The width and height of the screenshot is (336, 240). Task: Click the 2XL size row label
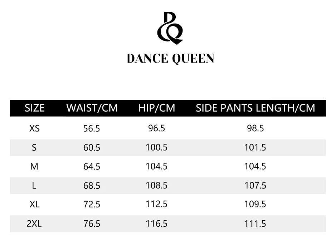[x=34, y=224]
